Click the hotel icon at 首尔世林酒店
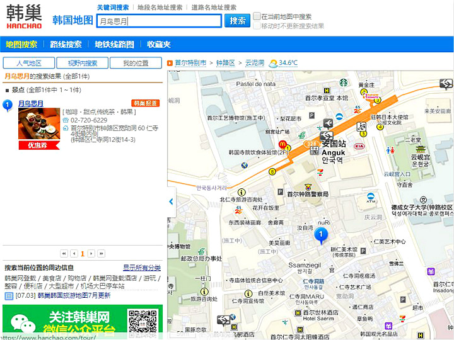 298,312
